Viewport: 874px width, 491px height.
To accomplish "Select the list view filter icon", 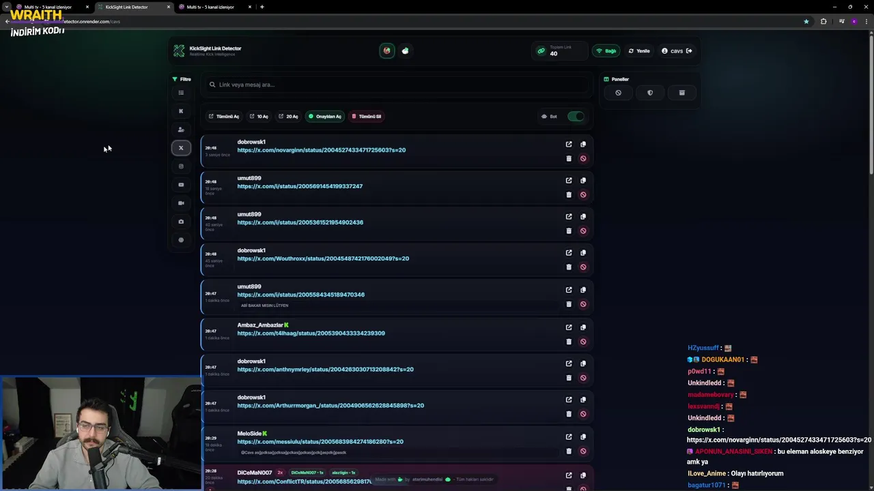I will coord(181,93).
